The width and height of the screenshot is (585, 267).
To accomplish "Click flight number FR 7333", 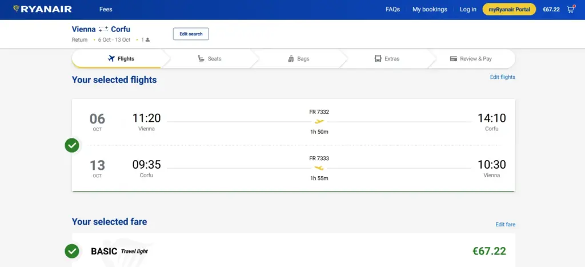I will pos(319,158).
